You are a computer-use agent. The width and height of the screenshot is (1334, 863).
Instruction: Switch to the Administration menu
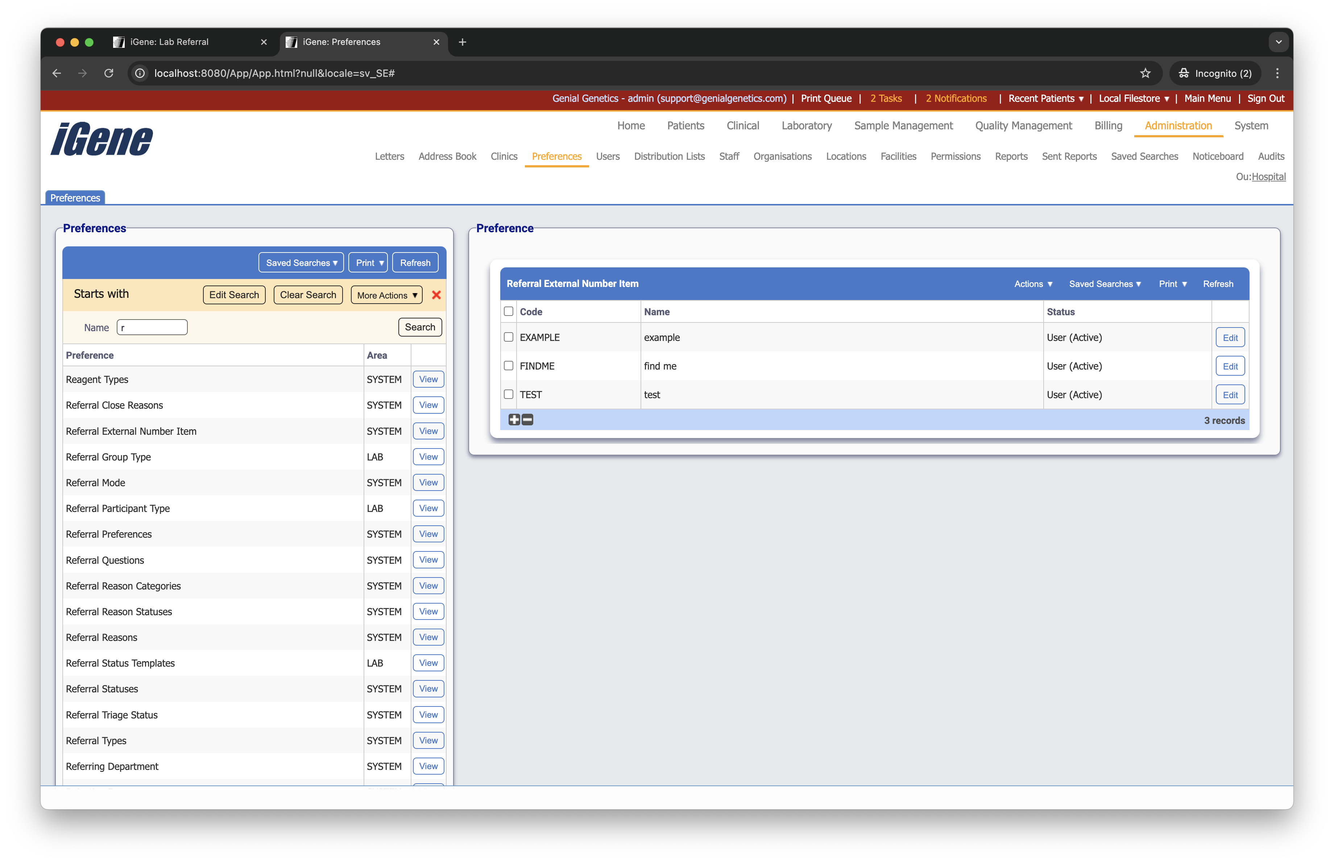(1178, 125)
